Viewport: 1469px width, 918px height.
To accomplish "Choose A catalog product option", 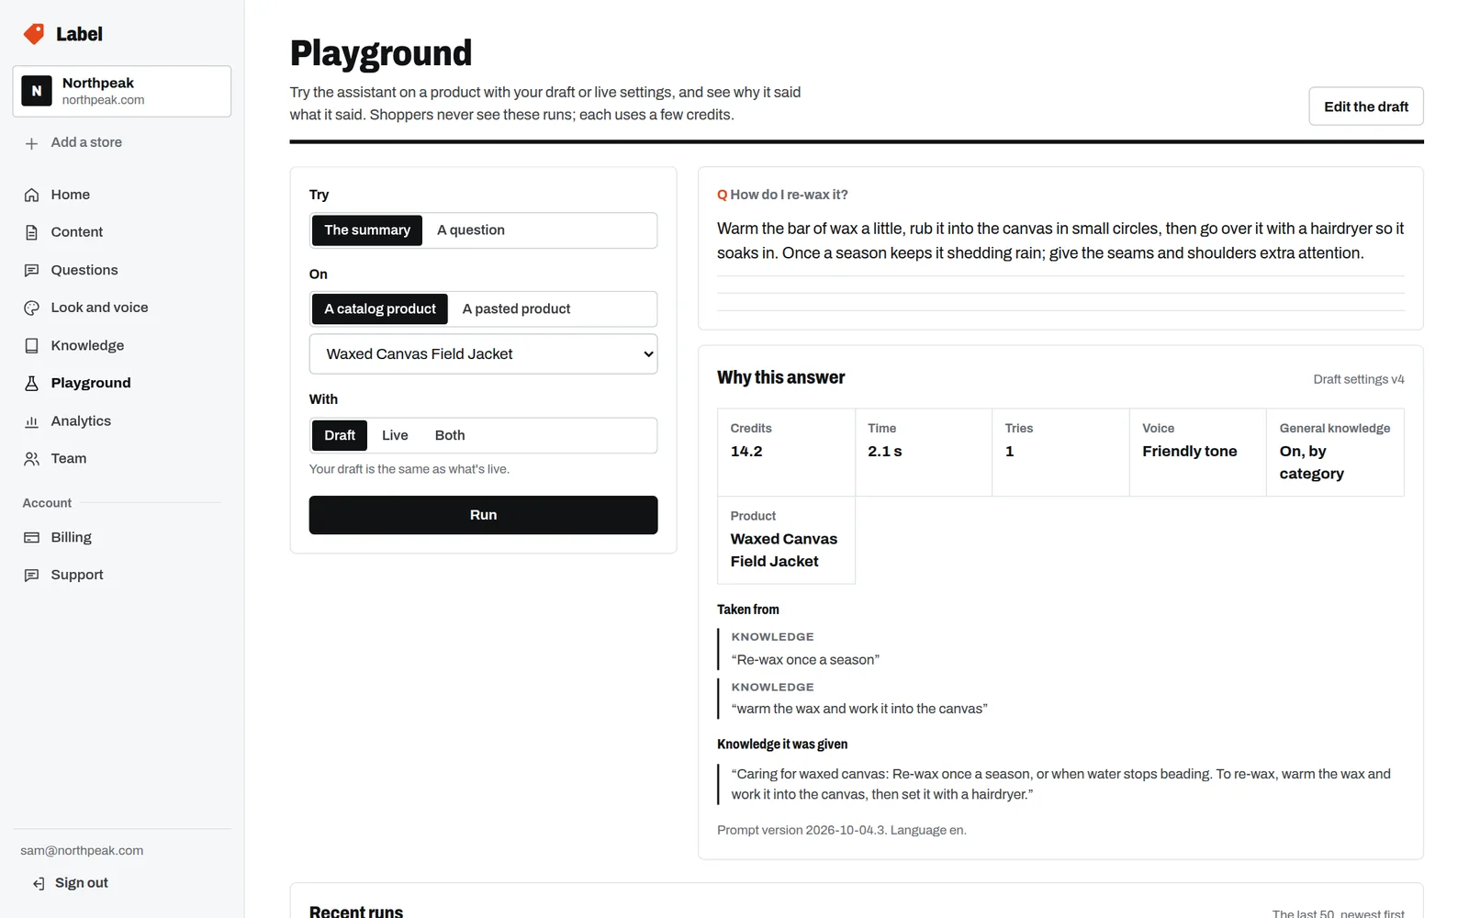I will pos(380,309).
